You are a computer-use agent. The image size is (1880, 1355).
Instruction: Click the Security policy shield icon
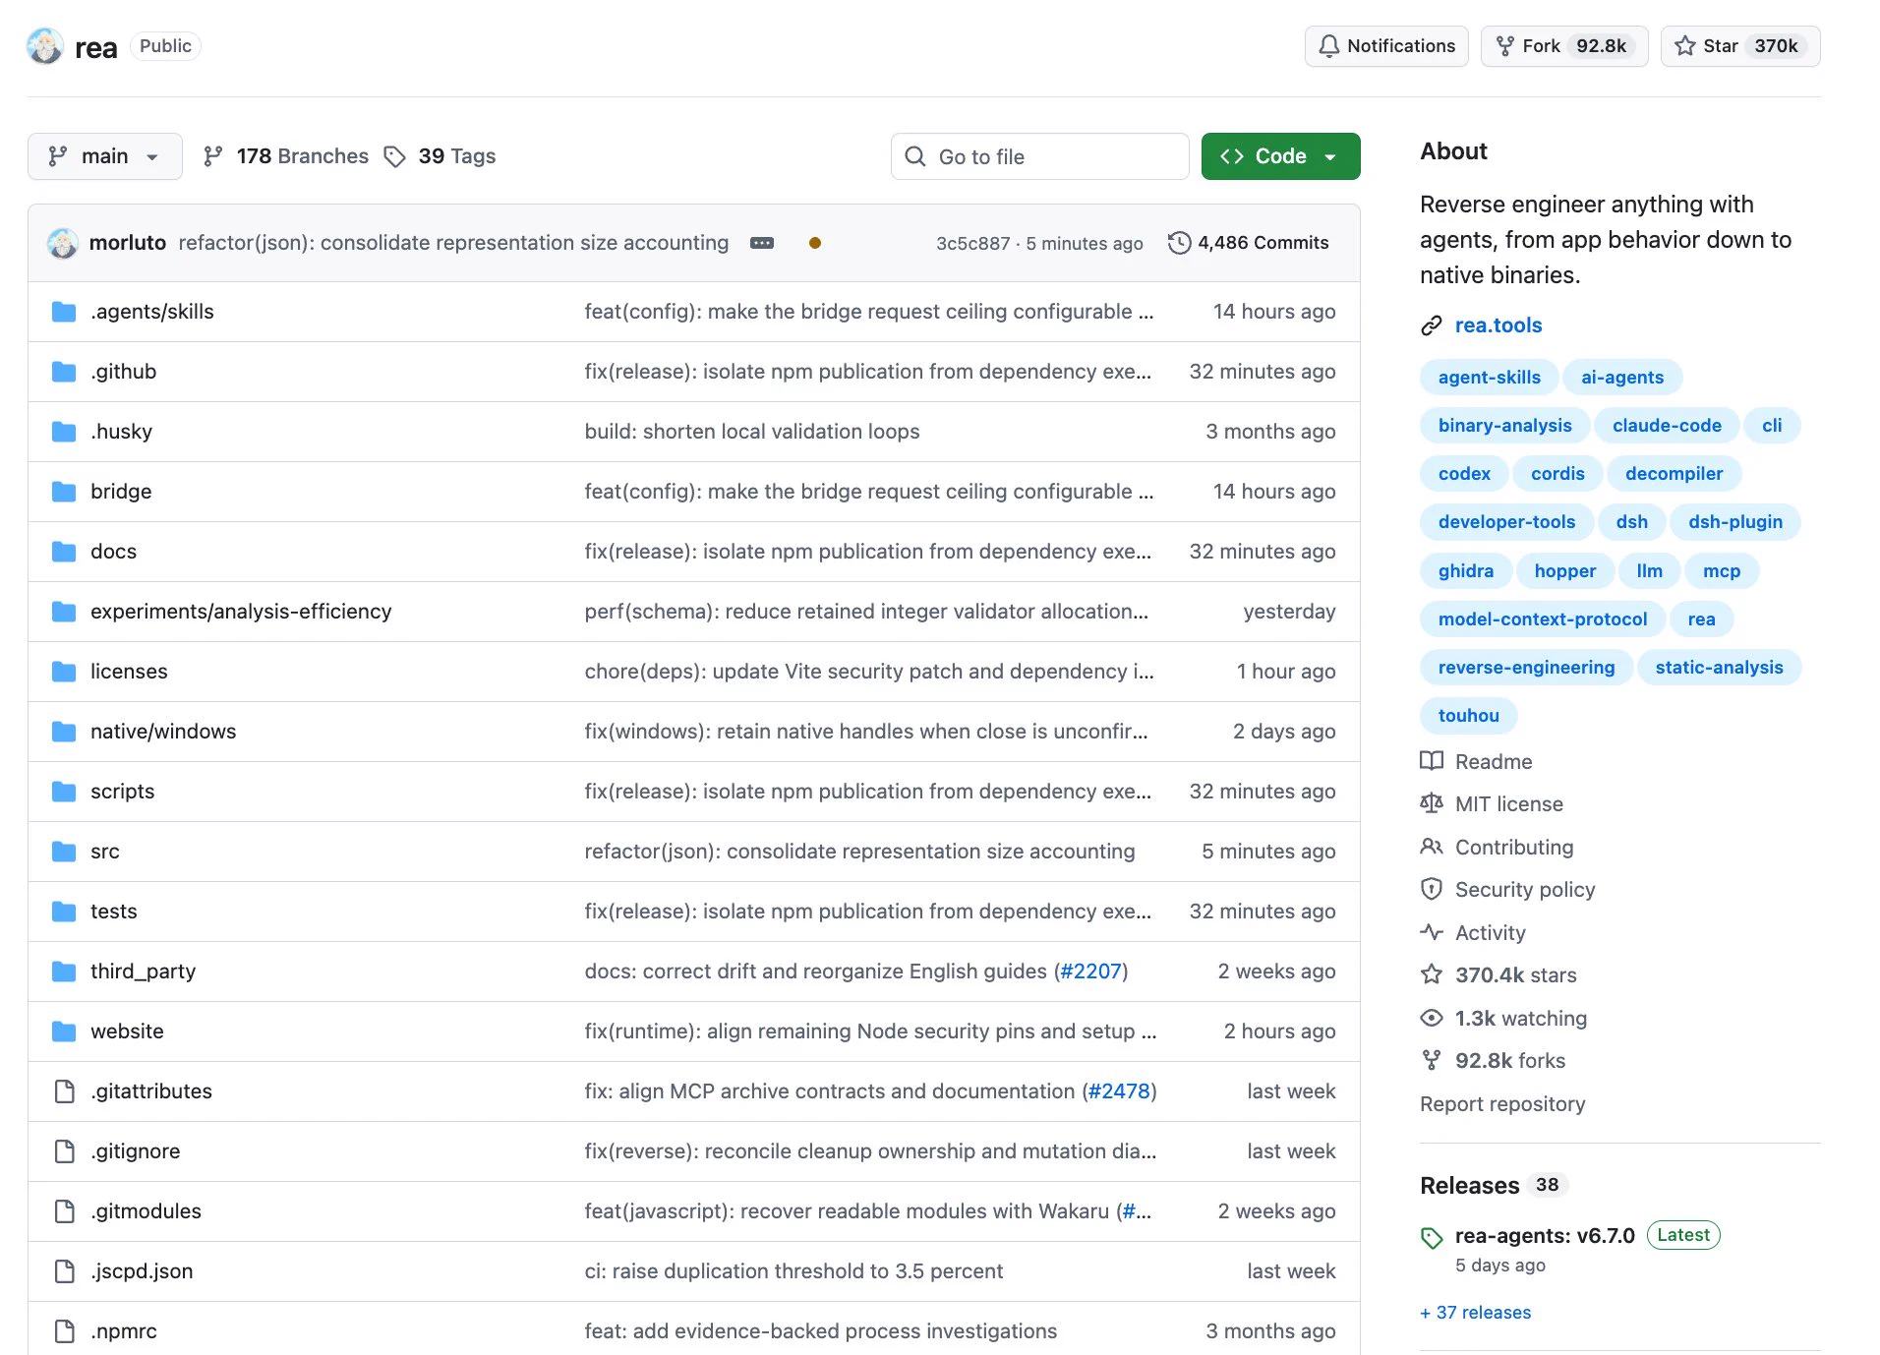[x=1432, y=890]
